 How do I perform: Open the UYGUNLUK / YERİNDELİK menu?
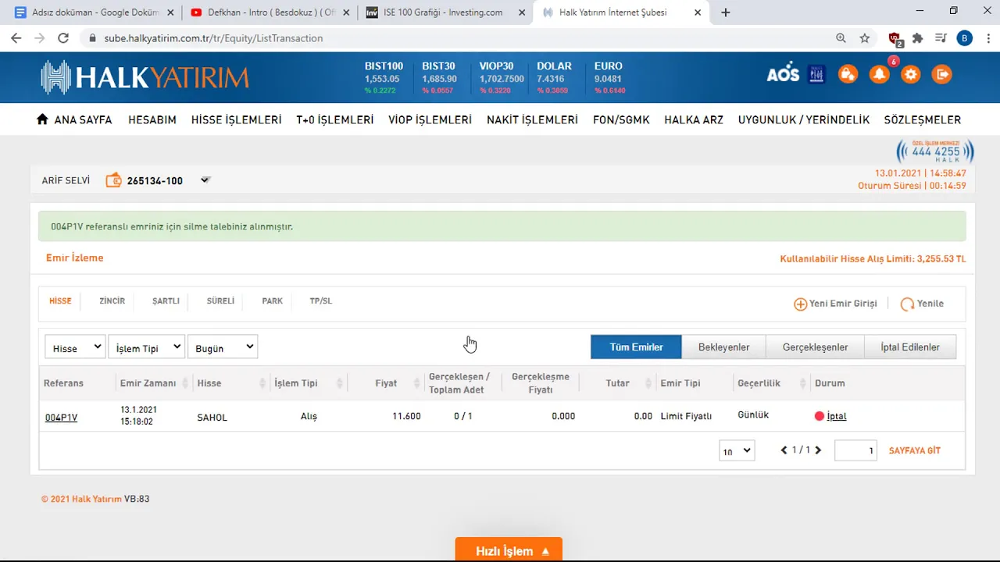(804, 119)
